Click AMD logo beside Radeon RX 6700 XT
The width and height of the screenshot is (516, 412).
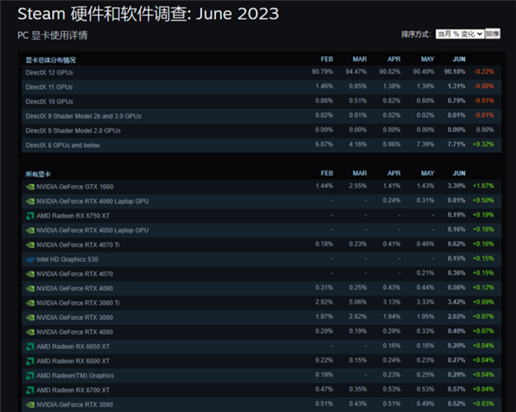point(30,390)
